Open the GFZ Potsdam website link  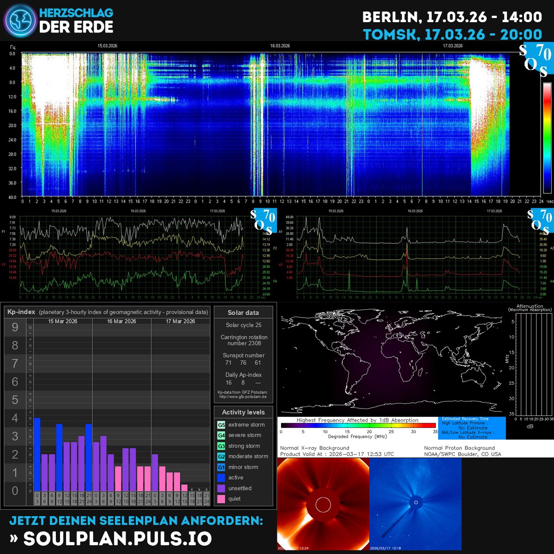(x=243, y=396)
